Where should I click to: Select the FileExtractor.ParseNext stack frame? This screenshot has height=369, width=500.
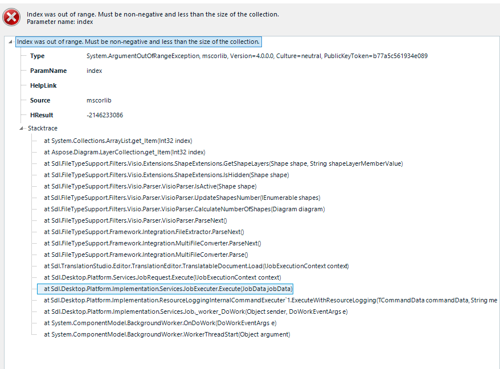(x=144, y=232)
